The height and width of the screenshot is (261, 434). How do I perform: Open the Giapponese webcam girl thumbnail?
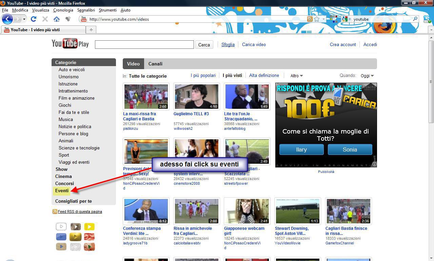point(247,211)
